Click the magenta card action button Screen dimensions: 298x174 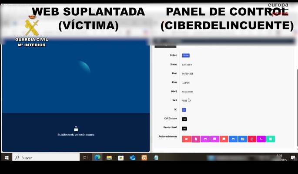(205, 139)
